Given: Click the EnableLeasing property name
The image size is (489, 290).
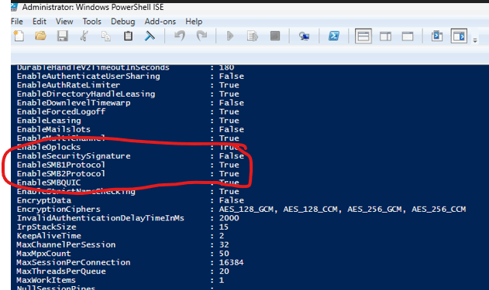Looking at the screenshot, I should pyautogui.click(x=49, y=121).
